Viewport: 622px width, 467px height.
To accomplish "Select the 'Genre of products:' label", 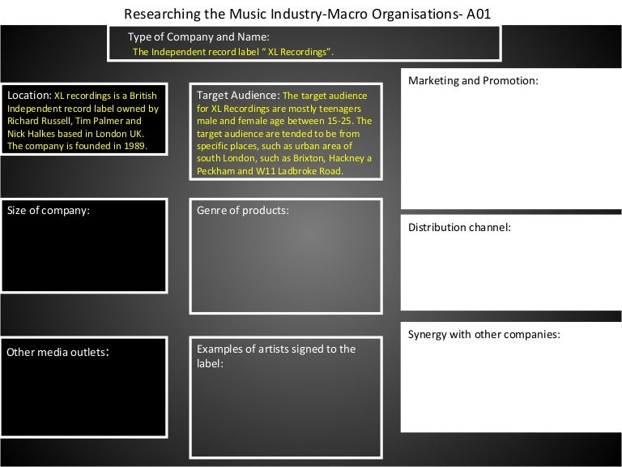I will [242, 210].
